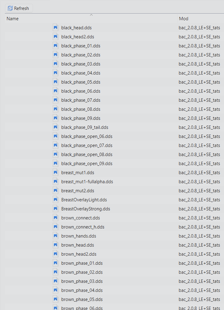Click the icon beside brown_phase_05.dds
Viewport: 224px width, 310px height.
(x=56, y=299)
